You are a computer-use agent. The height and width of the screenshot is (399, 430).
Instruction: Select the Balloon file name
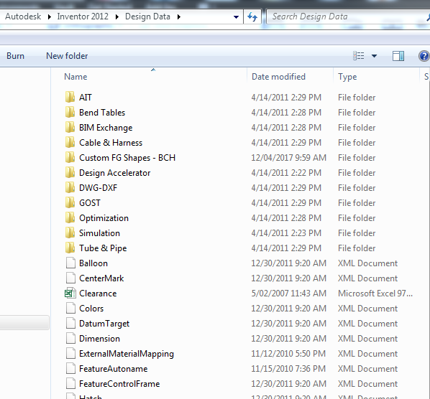[93, 263]
